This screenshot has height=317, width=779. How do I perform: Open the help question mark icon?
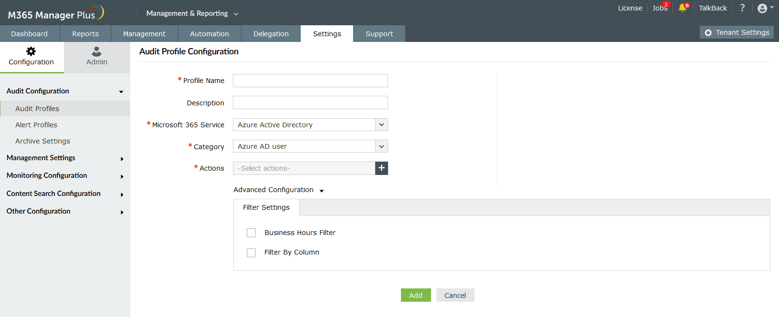(x=742, y=8)
